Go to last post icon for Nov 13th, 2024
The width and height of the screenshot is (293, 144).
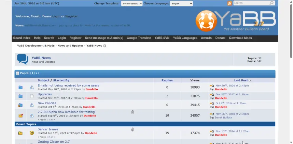(212, 131)
